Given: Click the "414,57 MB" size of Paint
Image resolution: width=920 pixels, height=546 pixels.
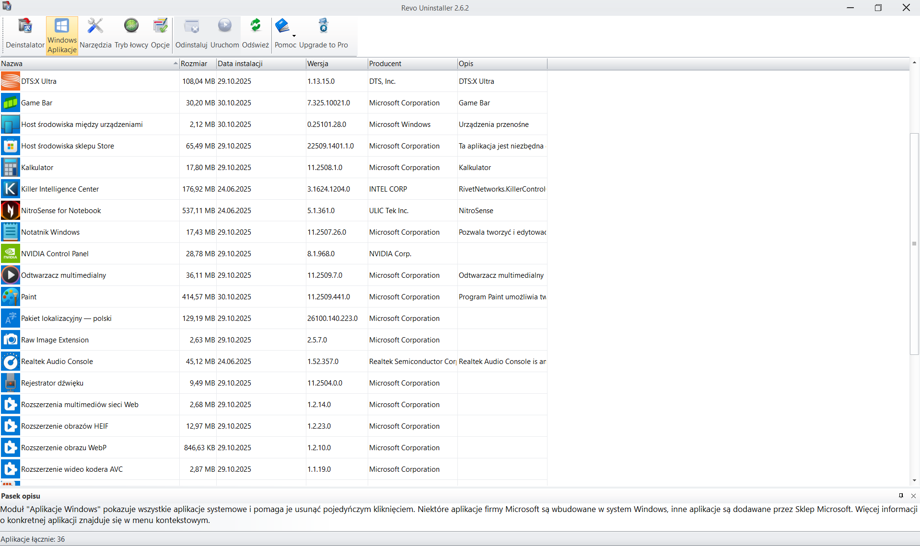Looking at the screenshot, I should [198, 297].
